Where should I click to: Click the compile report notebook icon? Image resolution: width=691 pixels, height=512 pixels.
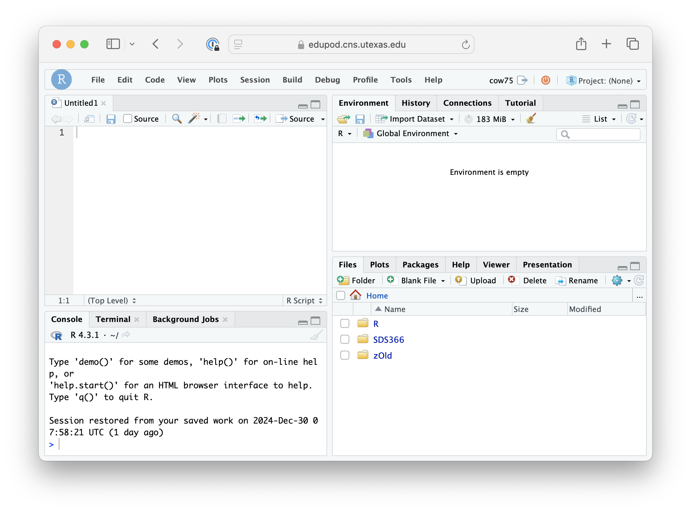tap(221, 119)
